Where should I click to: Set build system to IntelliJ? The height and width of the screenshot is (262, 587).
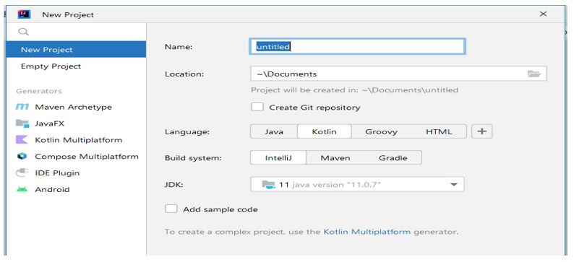click(278, 158)
